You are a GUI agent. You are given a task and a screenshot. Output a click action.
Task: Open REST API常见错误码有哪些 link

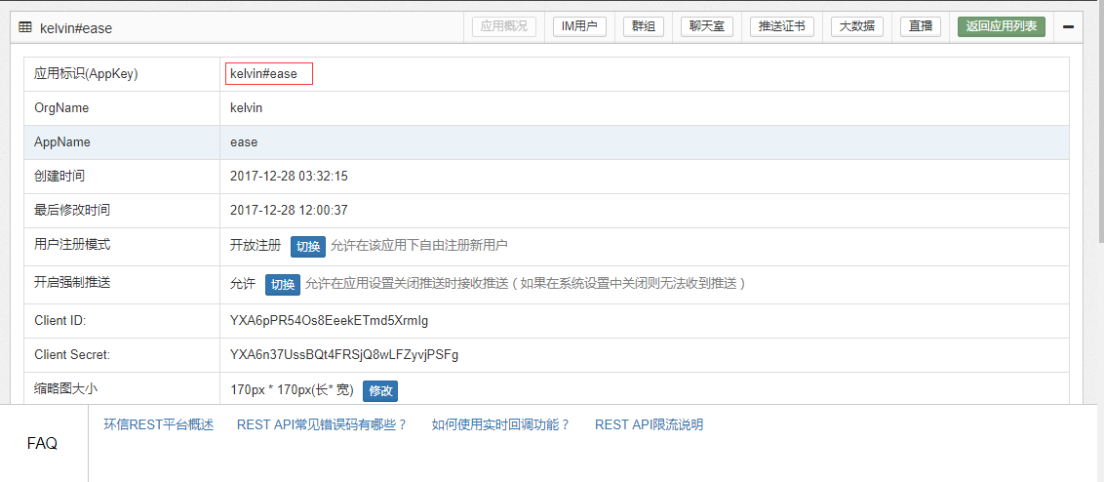pyautogui.click(x=323, y=425)
